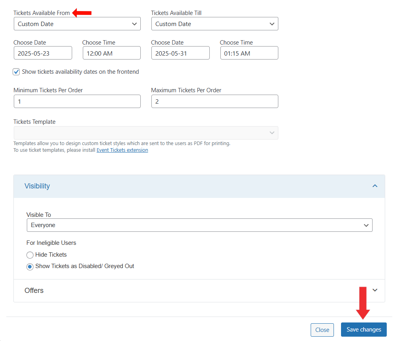Expand the Offers section

pos(199,291)
